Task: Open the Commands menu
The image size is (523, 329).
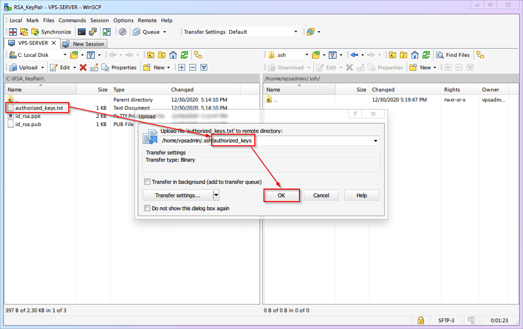Action: tap(72, 20)
